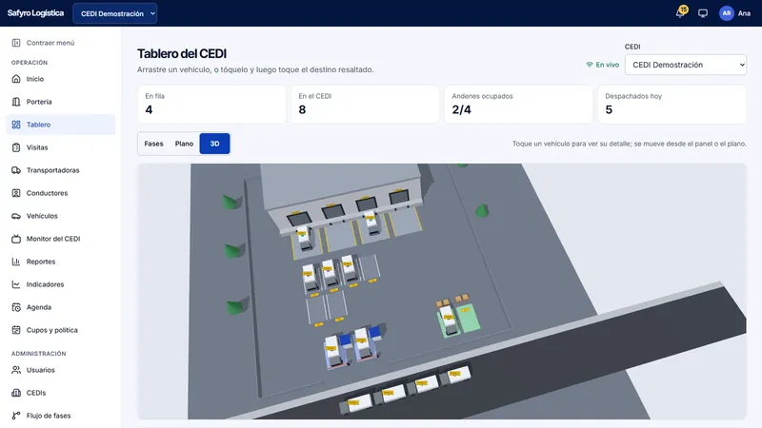The image size is (762, 428).
Task: Open notifications bell with badge
Action: pos(681,12)
